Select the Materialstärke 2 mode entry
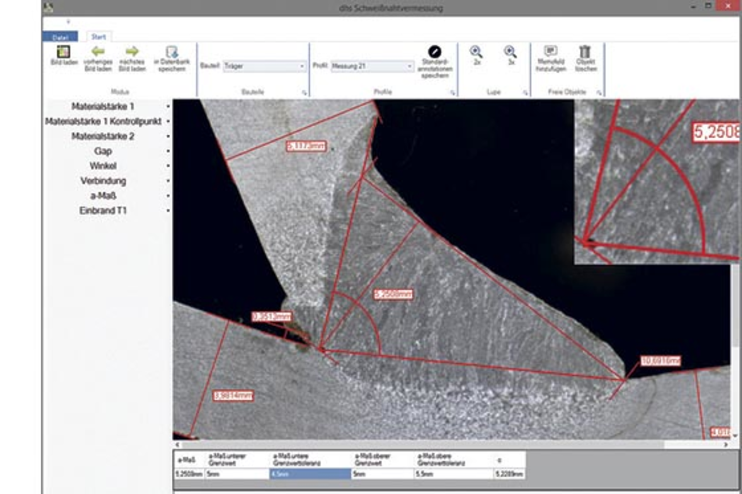 coord(102,136)
